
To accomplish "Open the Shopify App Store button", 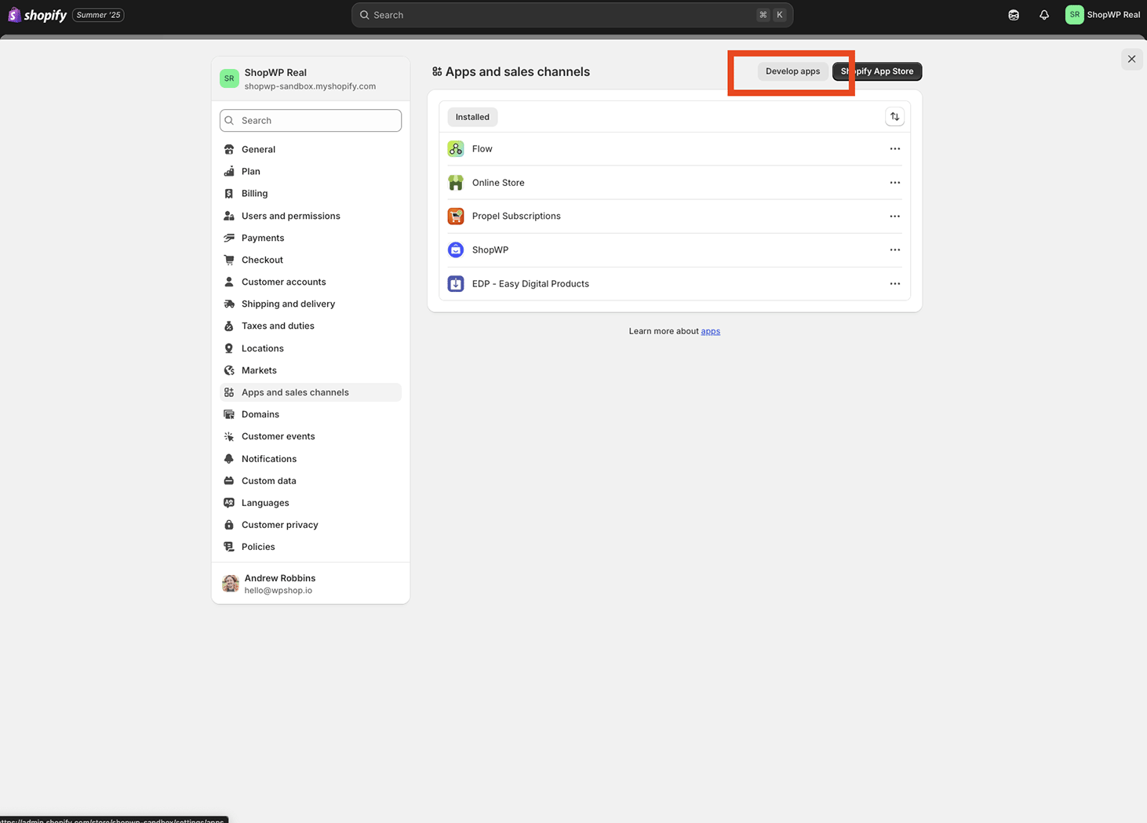I will (877, 71).
